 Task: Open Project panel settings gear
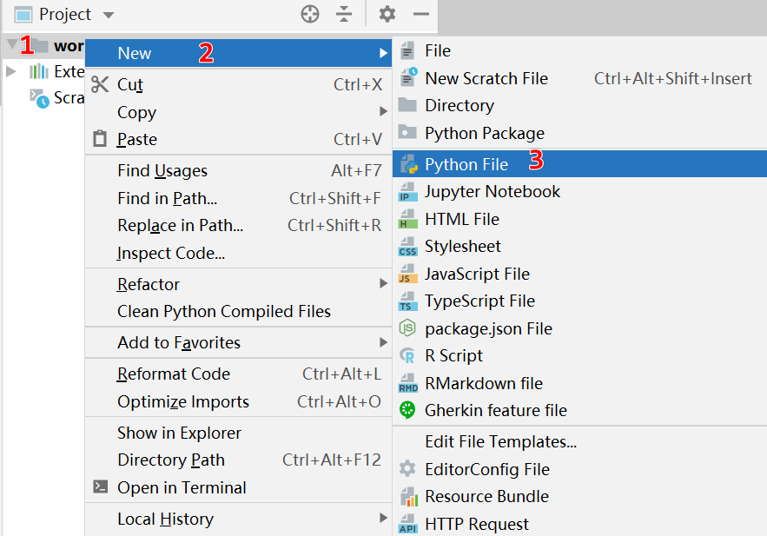click(x=387, y=14)
